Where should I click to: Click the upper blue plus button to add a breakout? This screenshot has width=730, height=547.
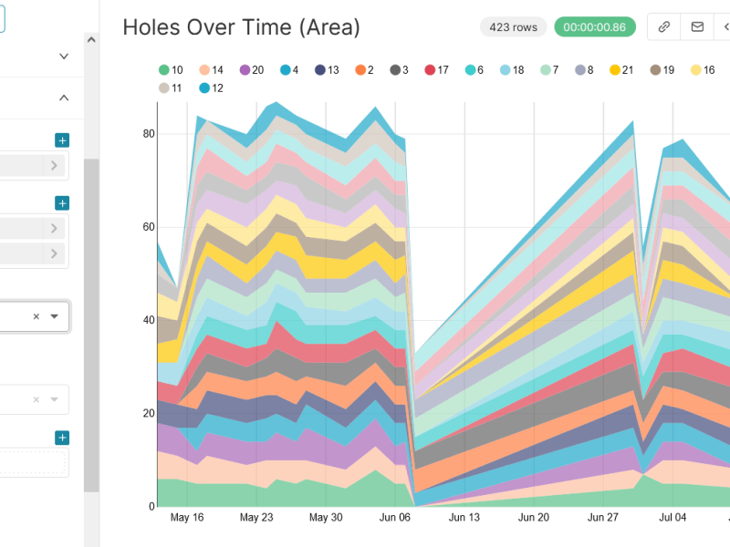click(x=61, y=139)
